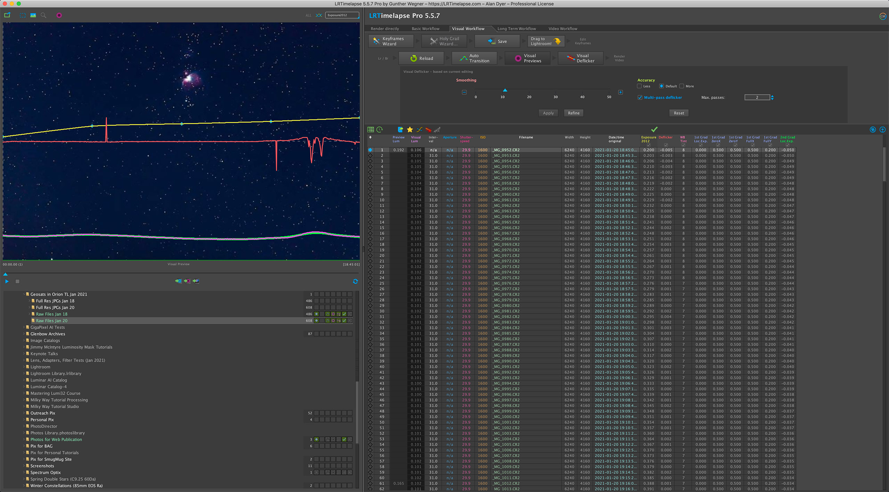Expand the Glenbow Archives folder
The height and width of the screenshot is (492, 889).
[x=24, y=334]
